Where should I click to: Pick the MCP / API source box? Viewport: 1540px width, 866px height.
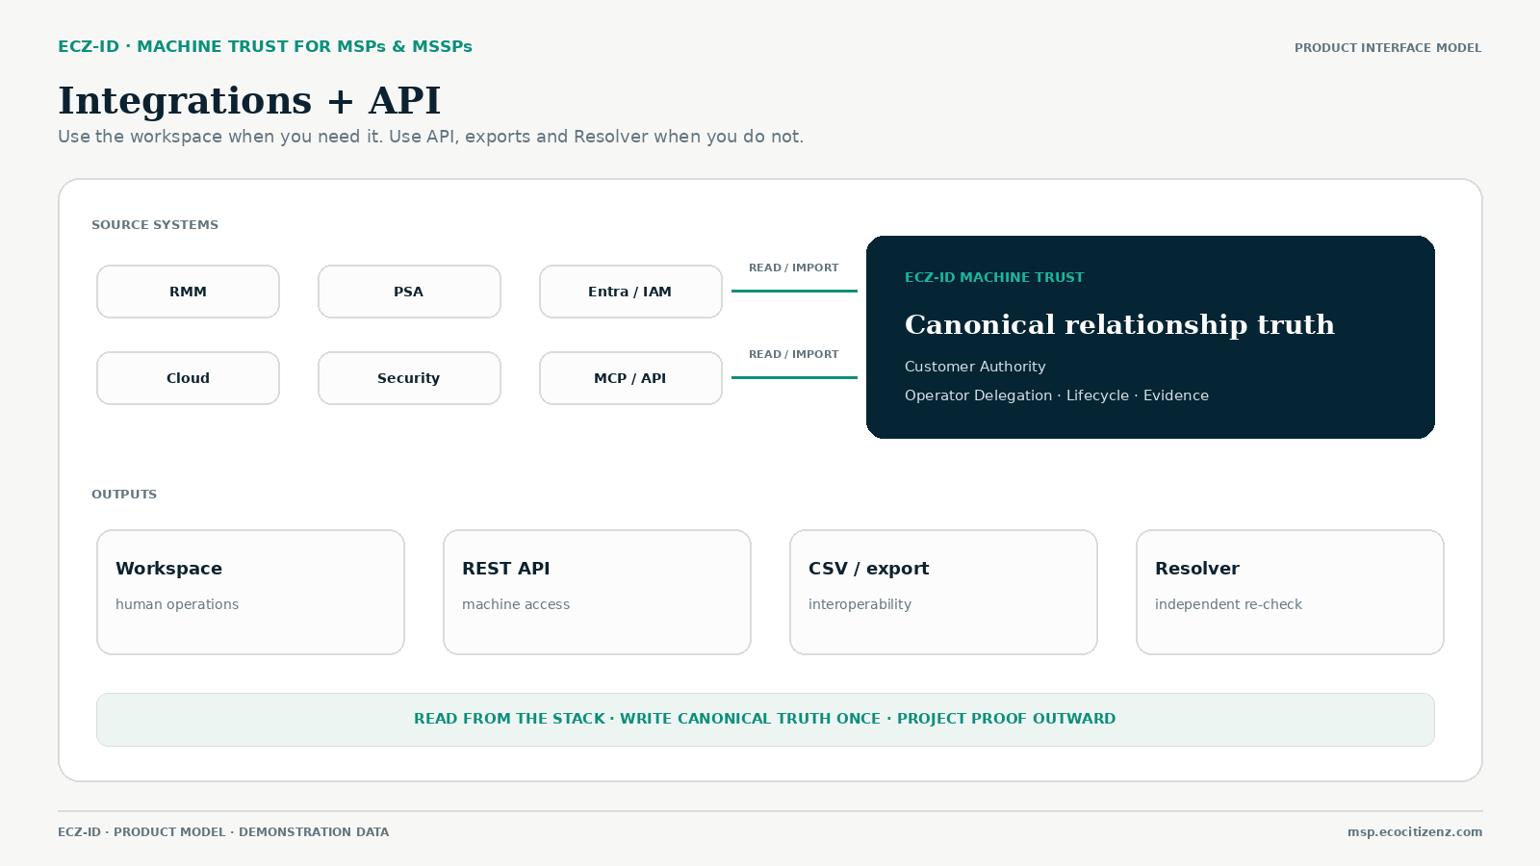coord(630,378)
